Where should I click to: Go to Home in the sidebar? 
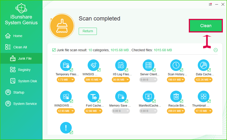[21, 36]
